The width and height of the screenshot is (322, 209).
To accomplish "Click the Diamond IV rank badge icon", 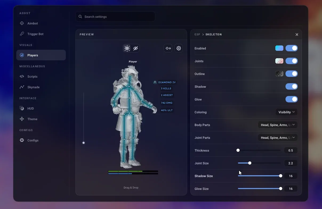I will [x=155, y=82].
